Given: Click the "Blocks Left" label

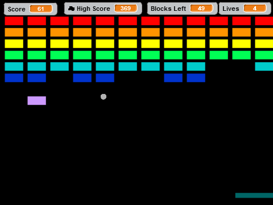Looking at the screenshot, I should 168,9.
